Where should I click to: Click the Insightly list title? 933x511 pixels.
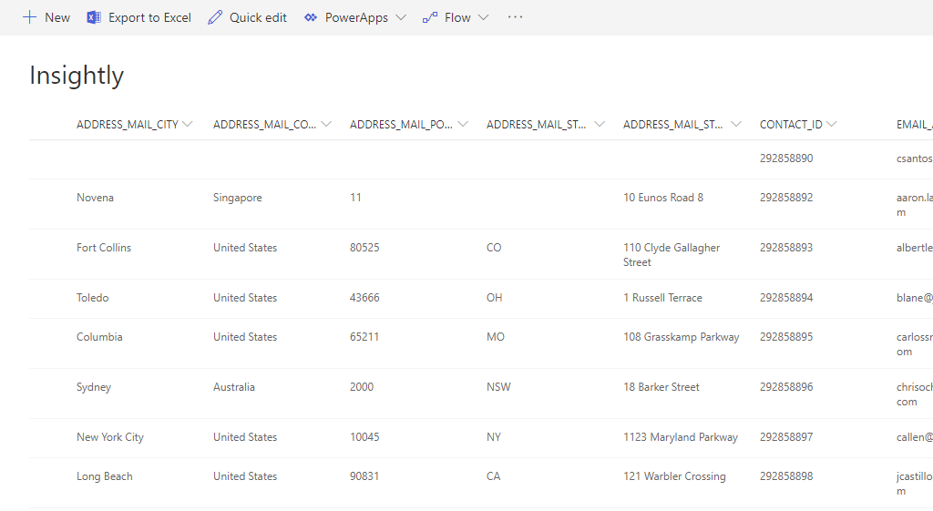(77, 76)
